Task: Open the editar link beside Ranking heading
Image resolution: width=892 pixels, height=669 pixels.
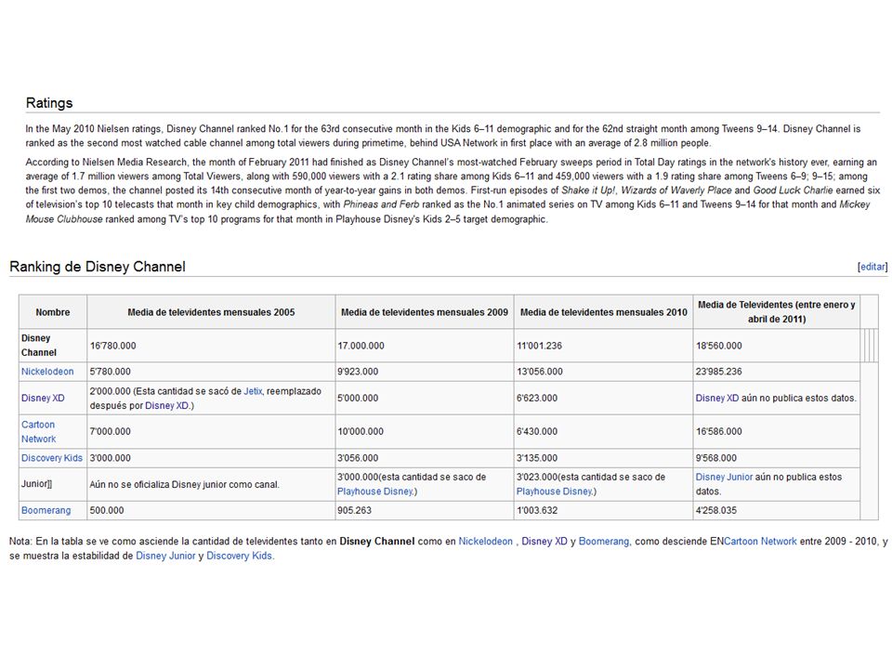Action: click(872, 267)
